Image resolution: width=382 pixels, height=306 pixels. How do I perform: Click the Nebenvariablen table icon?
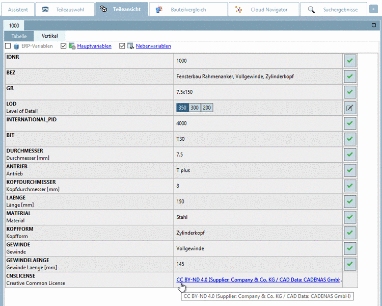pos(130,46)
